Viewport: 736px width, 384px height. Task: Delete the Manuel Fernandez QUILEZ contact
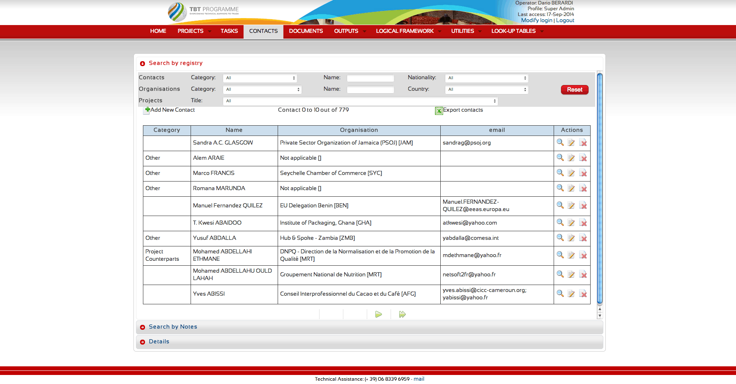coord(583,205)
